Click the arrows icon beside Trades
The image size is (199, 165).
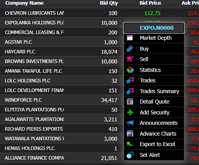130,80
